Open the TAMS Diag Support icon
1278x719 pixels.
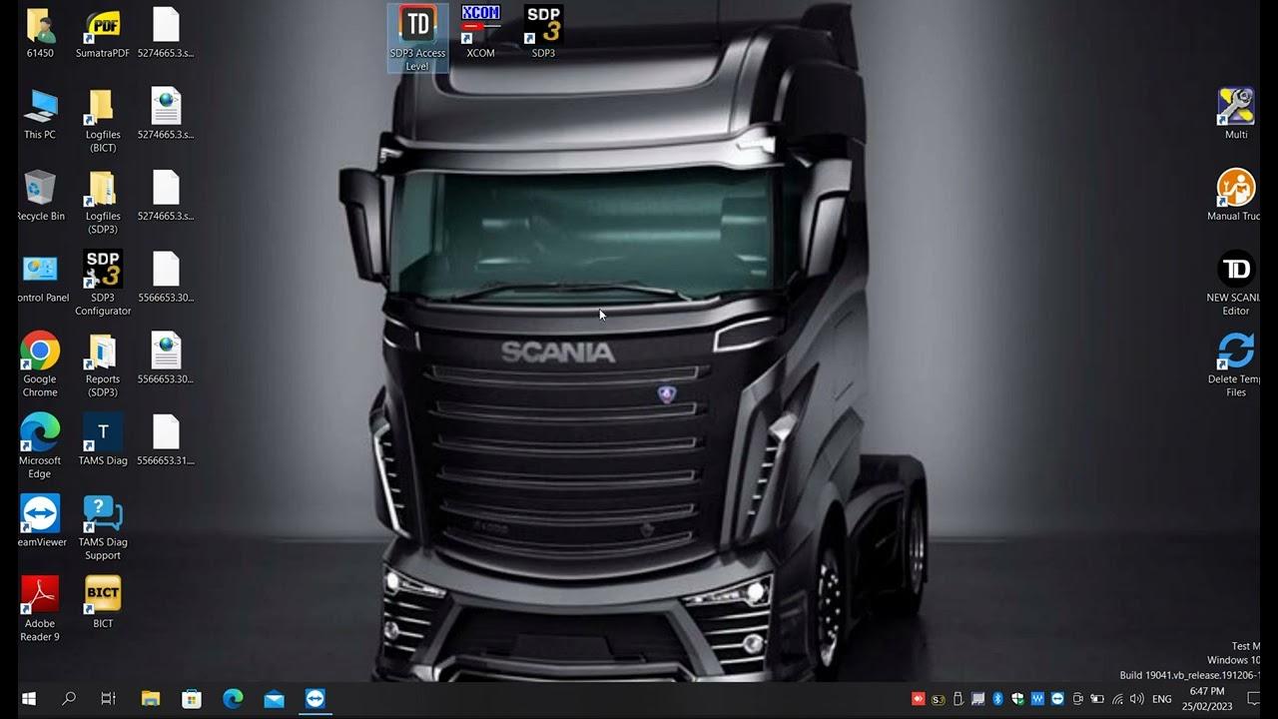103,515
